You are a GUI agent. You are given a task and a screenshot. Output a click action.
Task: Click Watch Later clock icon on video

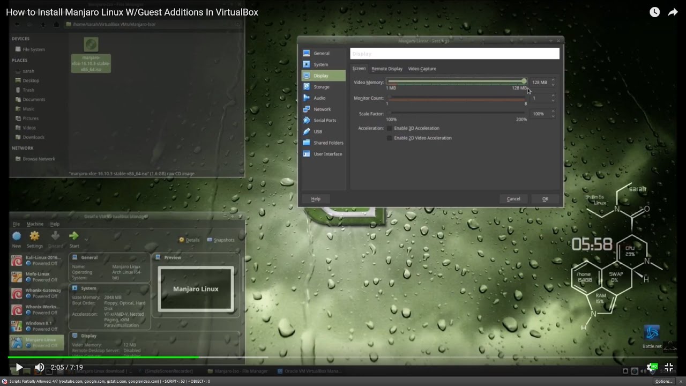tap(655, 12)
